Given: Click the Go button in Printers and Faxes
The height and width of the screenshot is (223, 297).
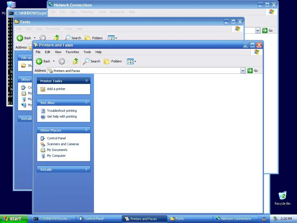Looking at the screenshot, I should click(253, 71).
